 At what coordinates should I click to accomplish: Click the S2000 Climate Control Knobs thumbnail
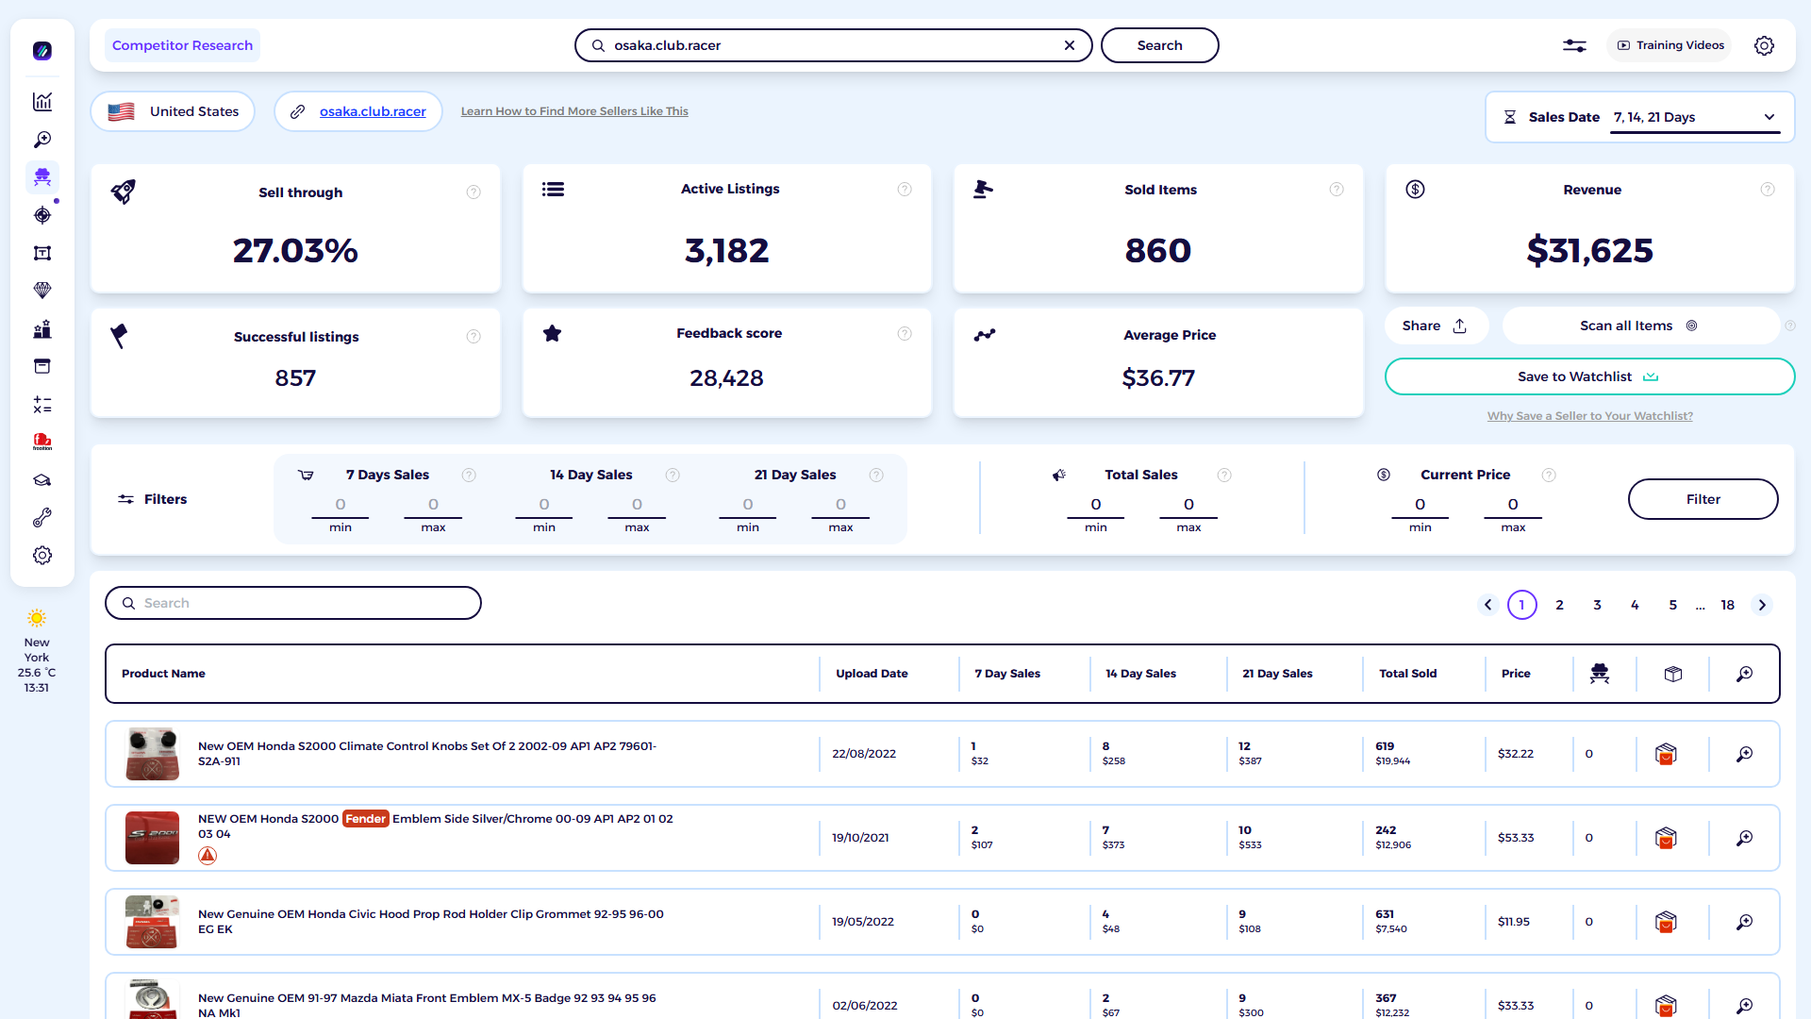pos(152,754)
